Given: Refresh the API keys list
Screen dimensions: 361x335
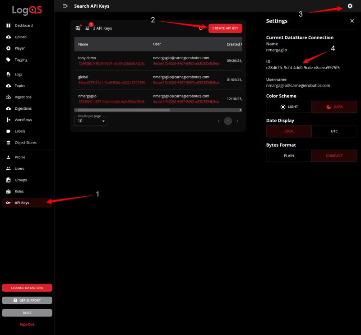Looking at the screenshot, I should click(200, 28).
